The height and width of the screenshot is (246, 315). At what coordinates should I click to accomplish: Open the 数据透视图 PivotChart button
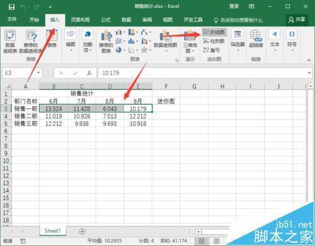(166, 41)
